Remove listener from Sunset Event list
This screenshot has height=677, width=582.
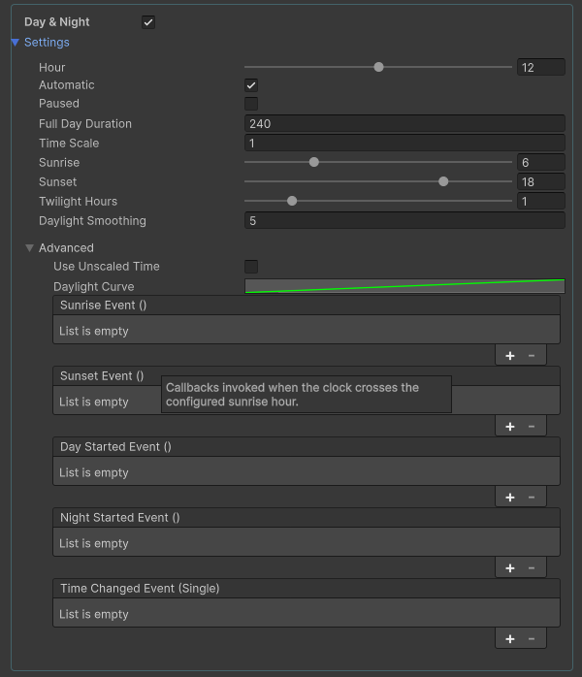(x=532, y=427)
